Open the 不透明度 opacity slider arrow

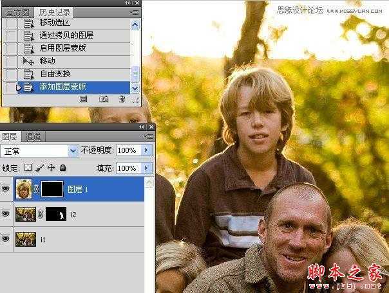146,150
